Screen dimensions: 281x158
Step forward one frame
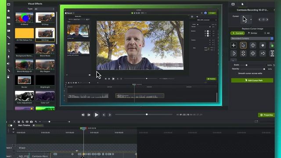pyautogui.click(x=89, y=115)
